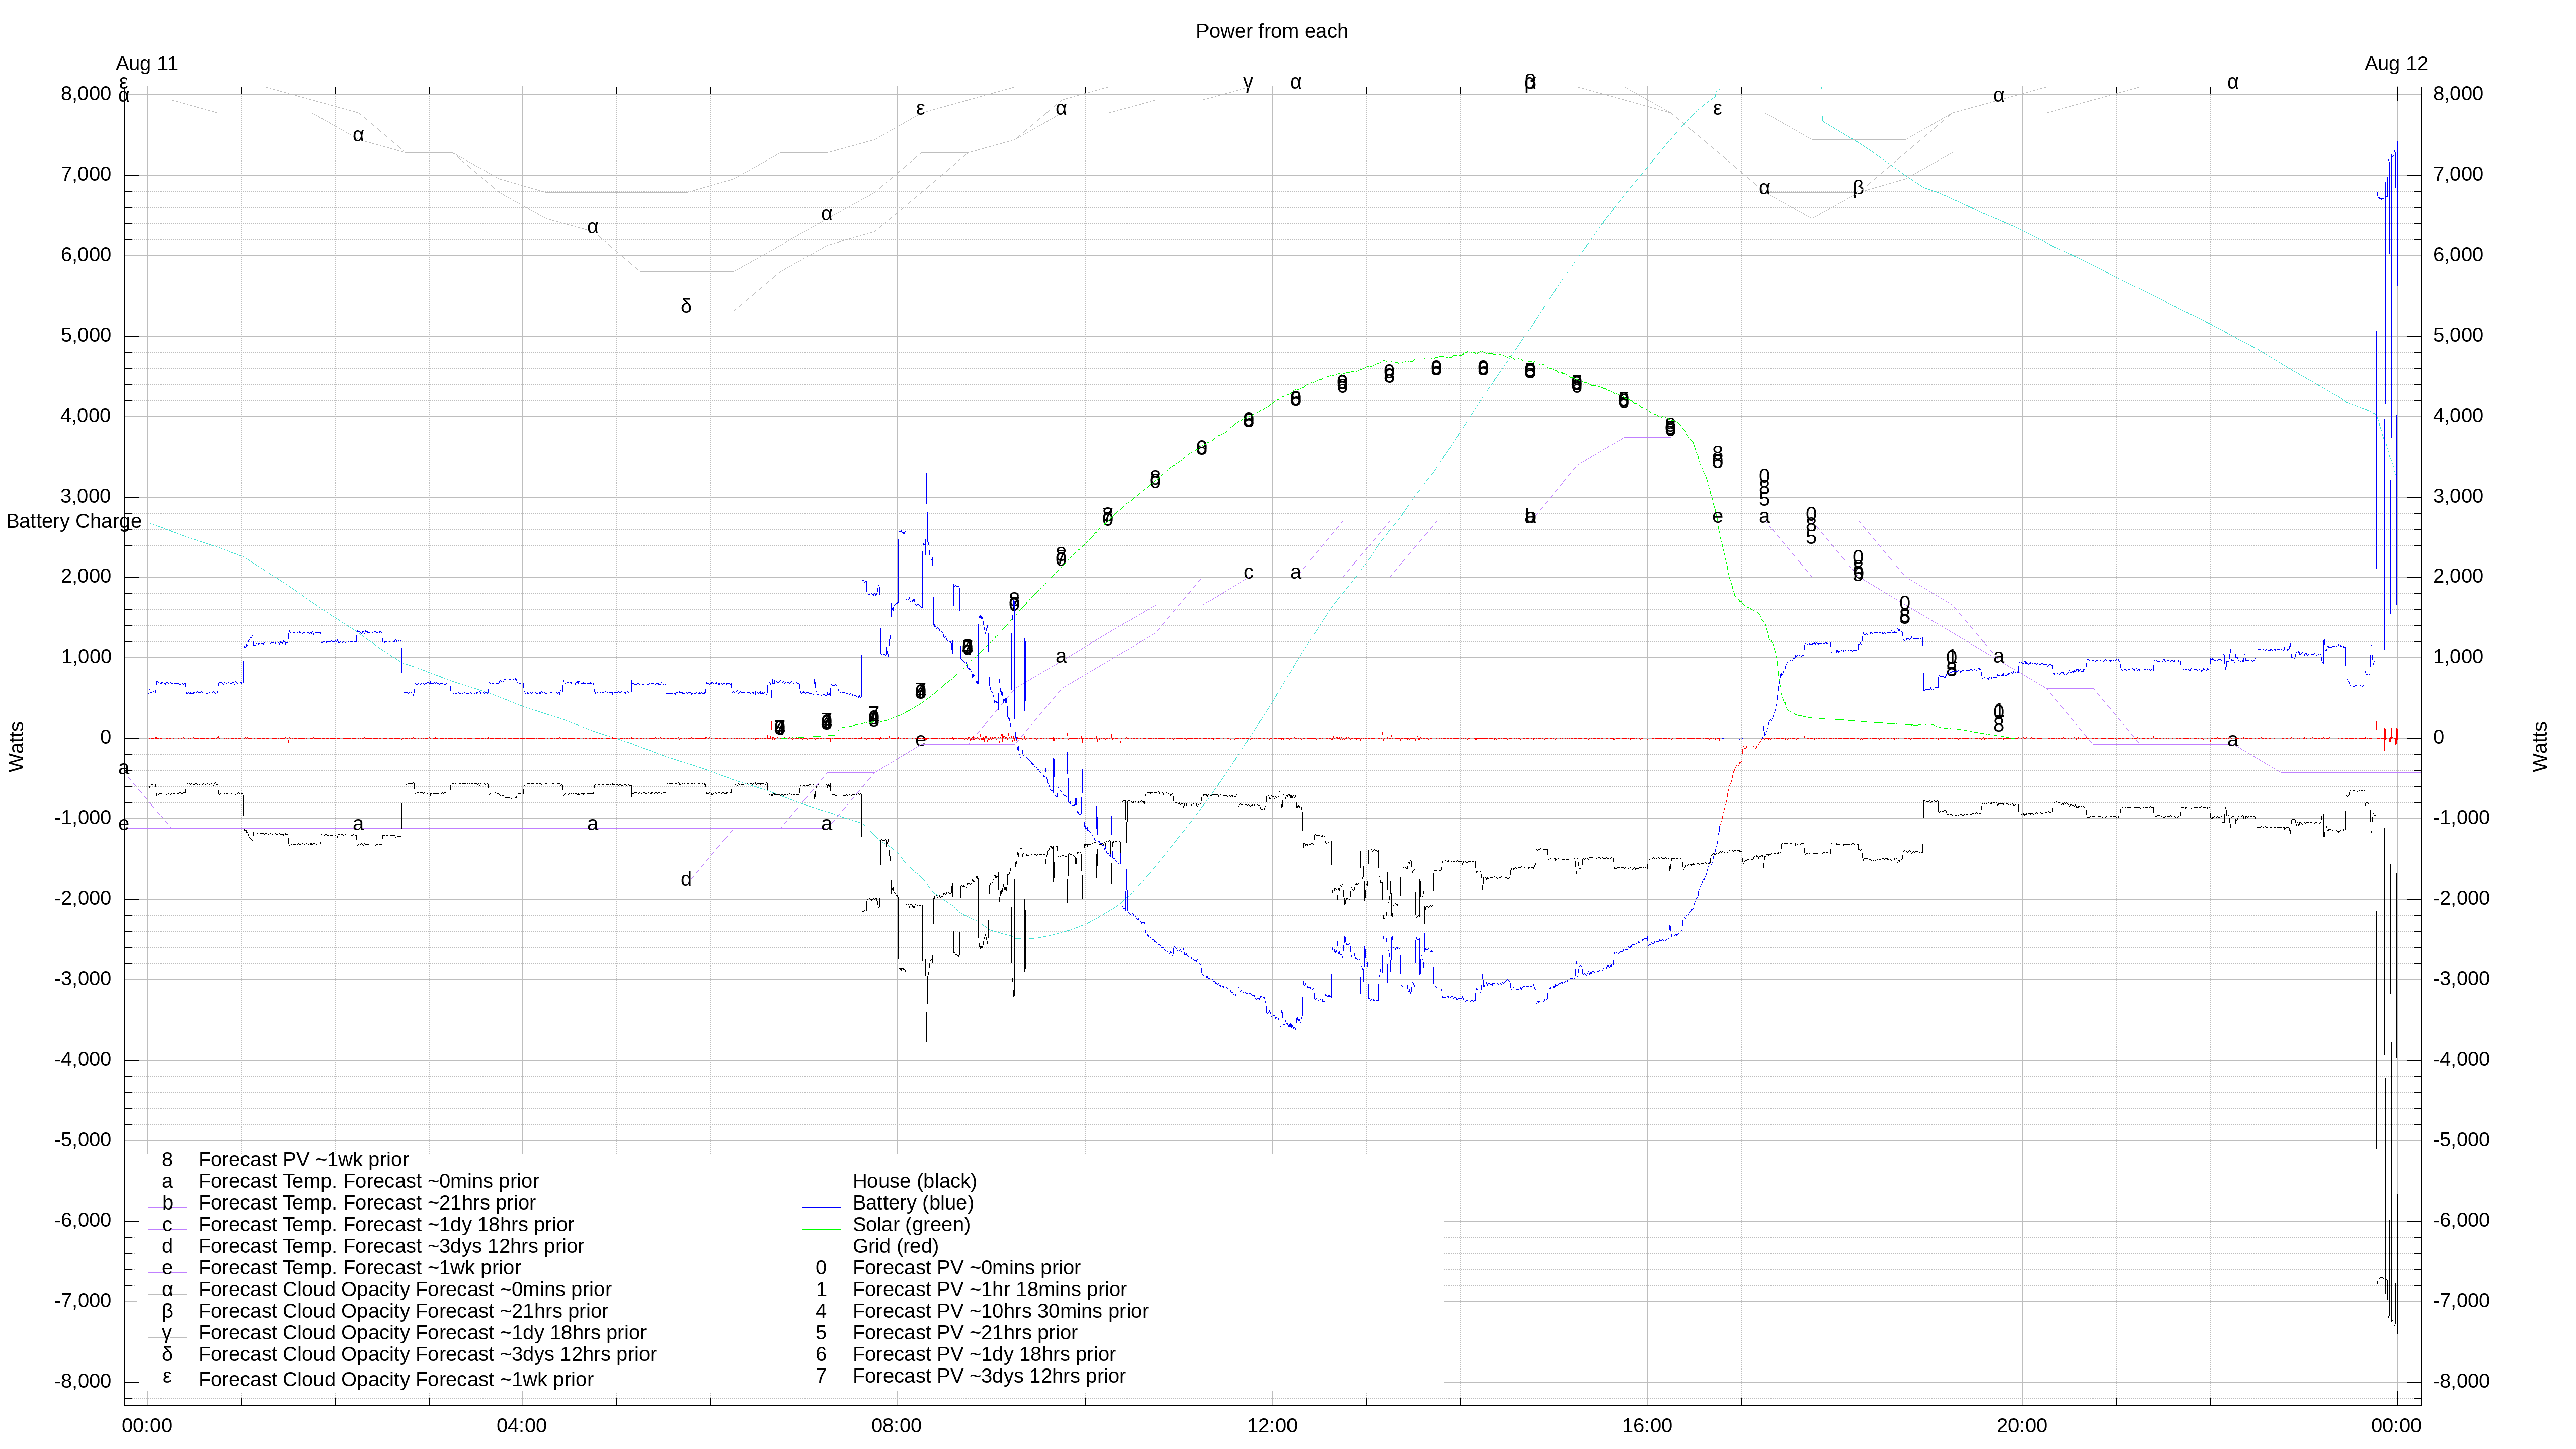The height and width of the screenshot is (1449, 2576).
Task: Click left y-axis label '8,000'
Action: tap(86, 94)
